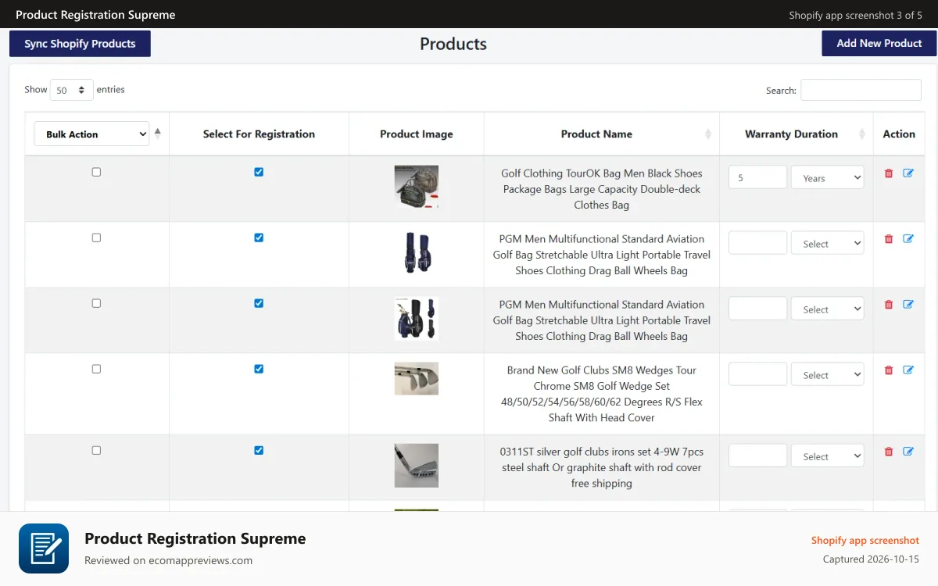Tick bulk checkbox for 0311ST silver golf clubs row

[96, 450]
